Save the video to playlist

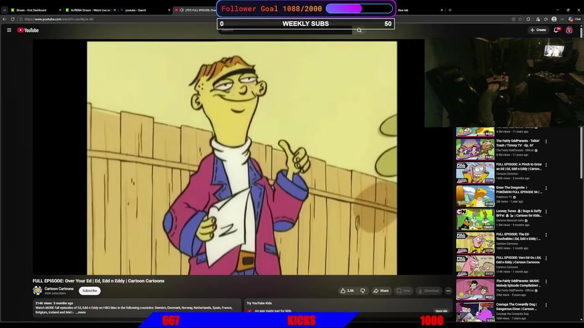pyautogui.click(x=403, y=291)
